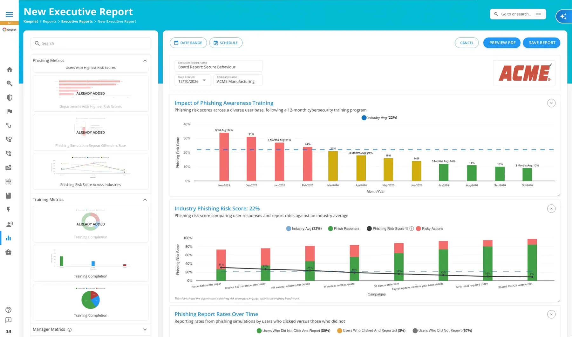The image size is (572, 337).
Task: Collapse the Training Metrics section
Action: pos(145,200)
